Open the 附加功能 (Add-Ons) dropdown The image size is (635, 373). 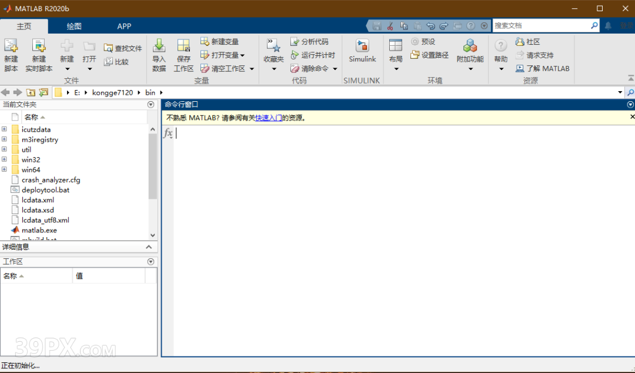click(x=470, y=55)
